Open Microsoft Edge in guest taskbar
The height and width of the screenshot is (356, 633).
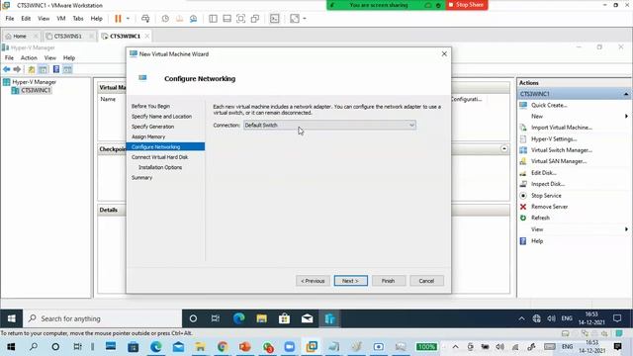239,318
